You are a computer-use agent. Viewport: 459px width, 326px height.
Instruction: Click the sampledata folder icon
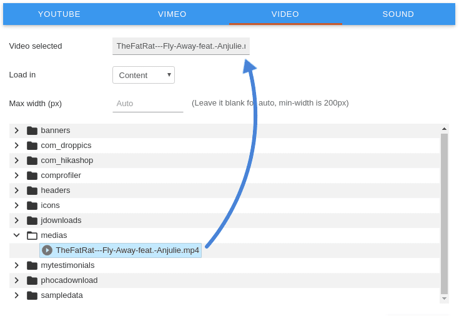32,295
